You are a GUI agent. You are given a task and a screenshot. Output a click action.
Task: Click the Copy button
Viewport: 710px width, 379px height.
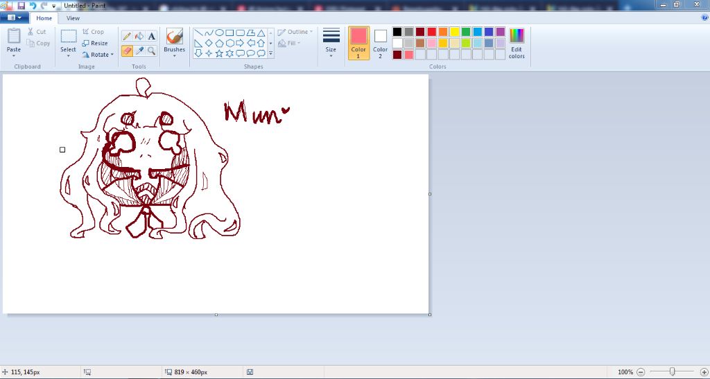coord(39,44)
